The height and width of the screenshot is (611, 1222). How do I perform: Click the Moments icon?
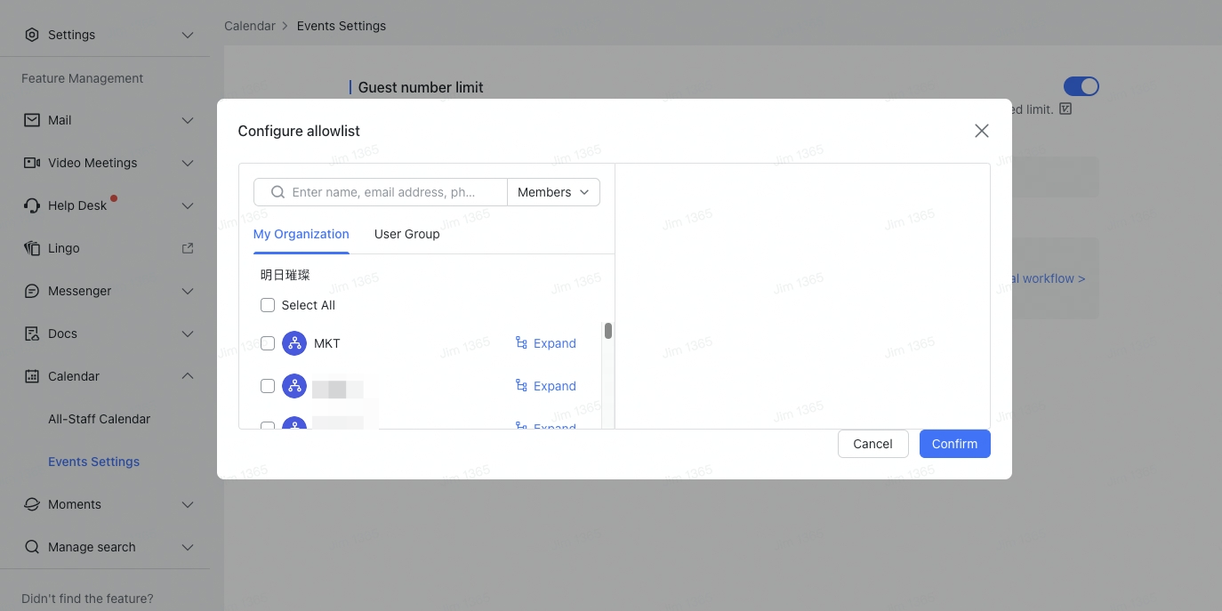pyautogui.click(x=31, y=504)
